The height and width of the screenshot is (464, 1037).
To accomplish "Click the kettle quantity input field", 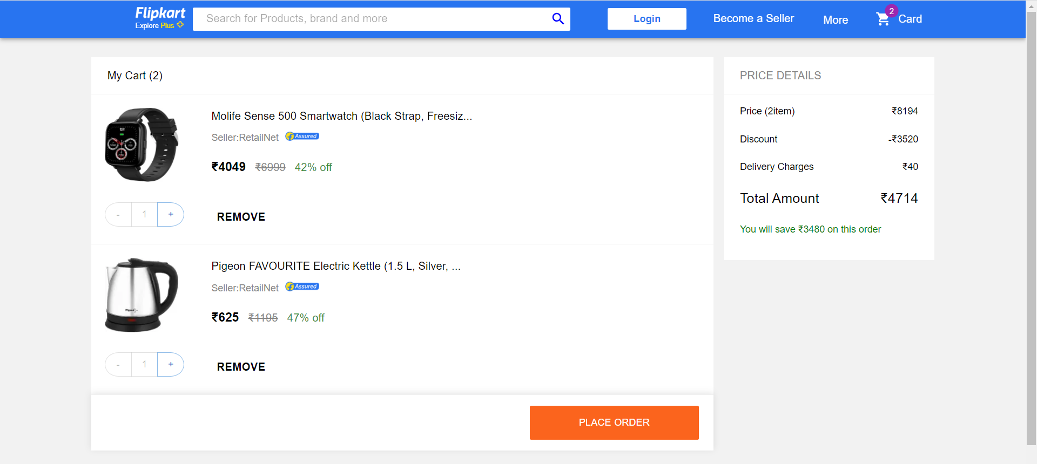I will click(144, 364).
